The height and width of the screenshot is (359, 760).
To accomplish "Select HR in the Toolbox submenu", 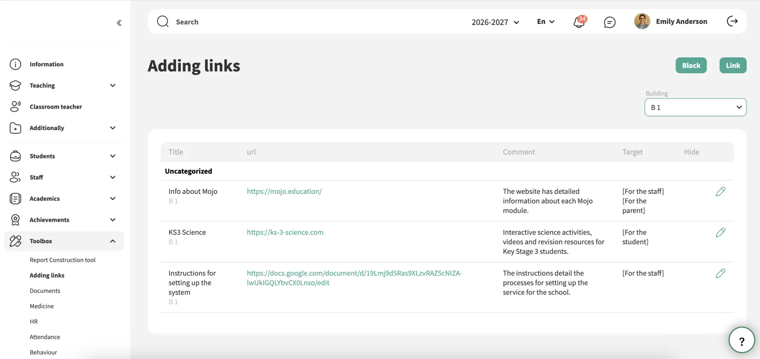I will (x=34, y=321).
